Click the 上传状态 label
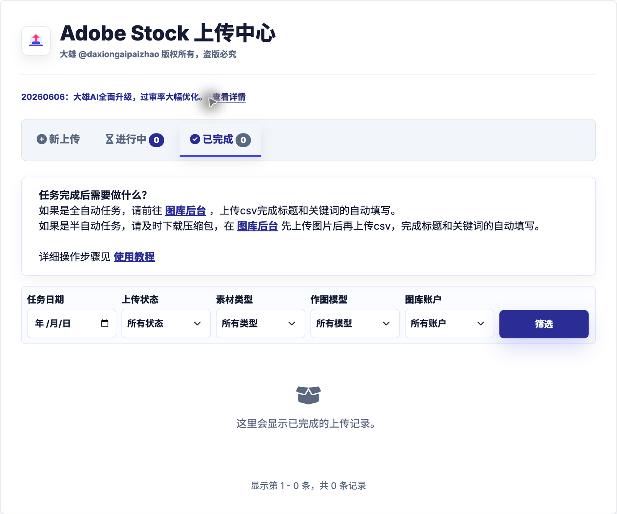Viewport: 617px width, 514px height. coord(140,299)
